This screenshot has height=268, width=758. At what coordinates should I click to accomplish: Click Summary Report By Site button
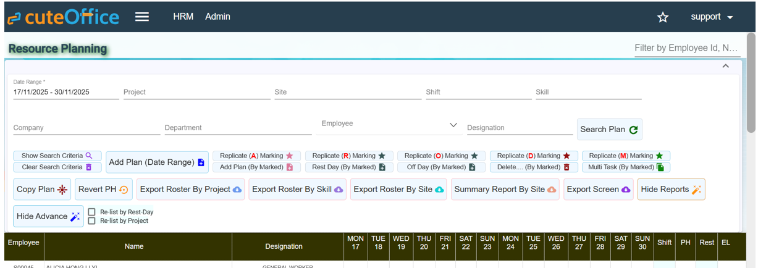click(505, 190)
